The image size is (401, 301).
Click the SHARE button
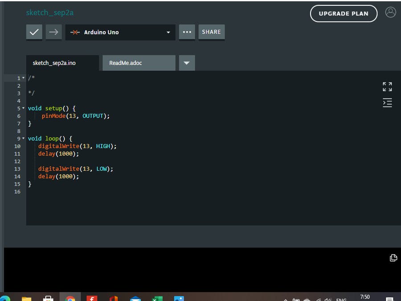tap(211, 32)
